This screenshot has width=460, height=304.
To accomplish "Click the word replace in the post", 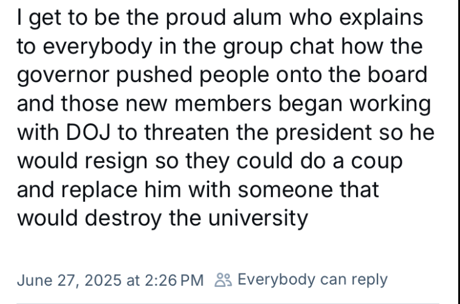I will [99, 190].
